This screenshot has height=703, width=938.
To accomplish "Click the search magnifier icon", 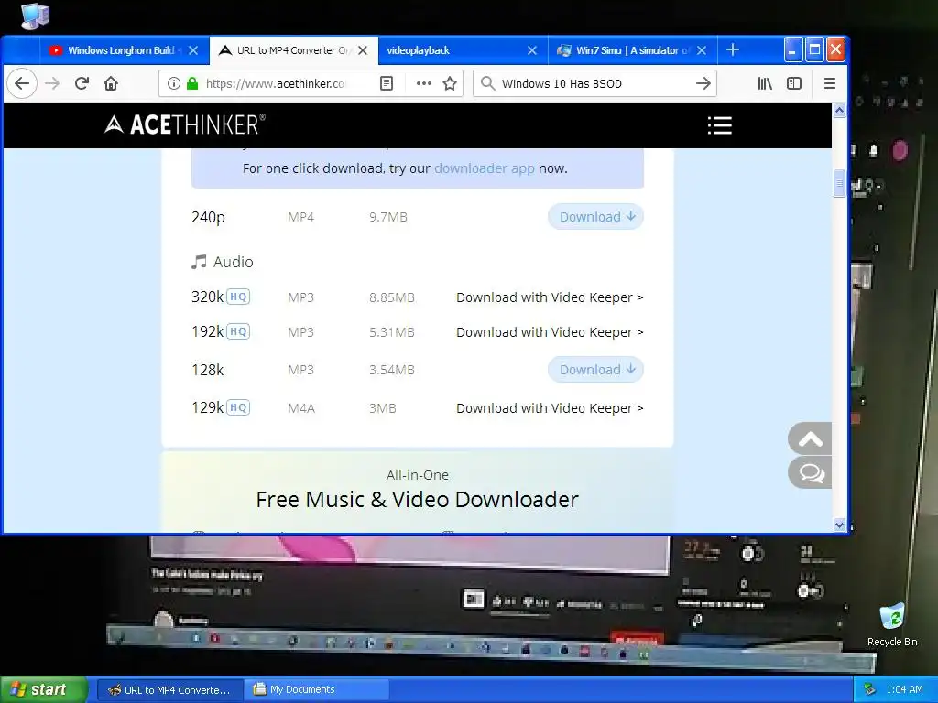I will (488, 83).
